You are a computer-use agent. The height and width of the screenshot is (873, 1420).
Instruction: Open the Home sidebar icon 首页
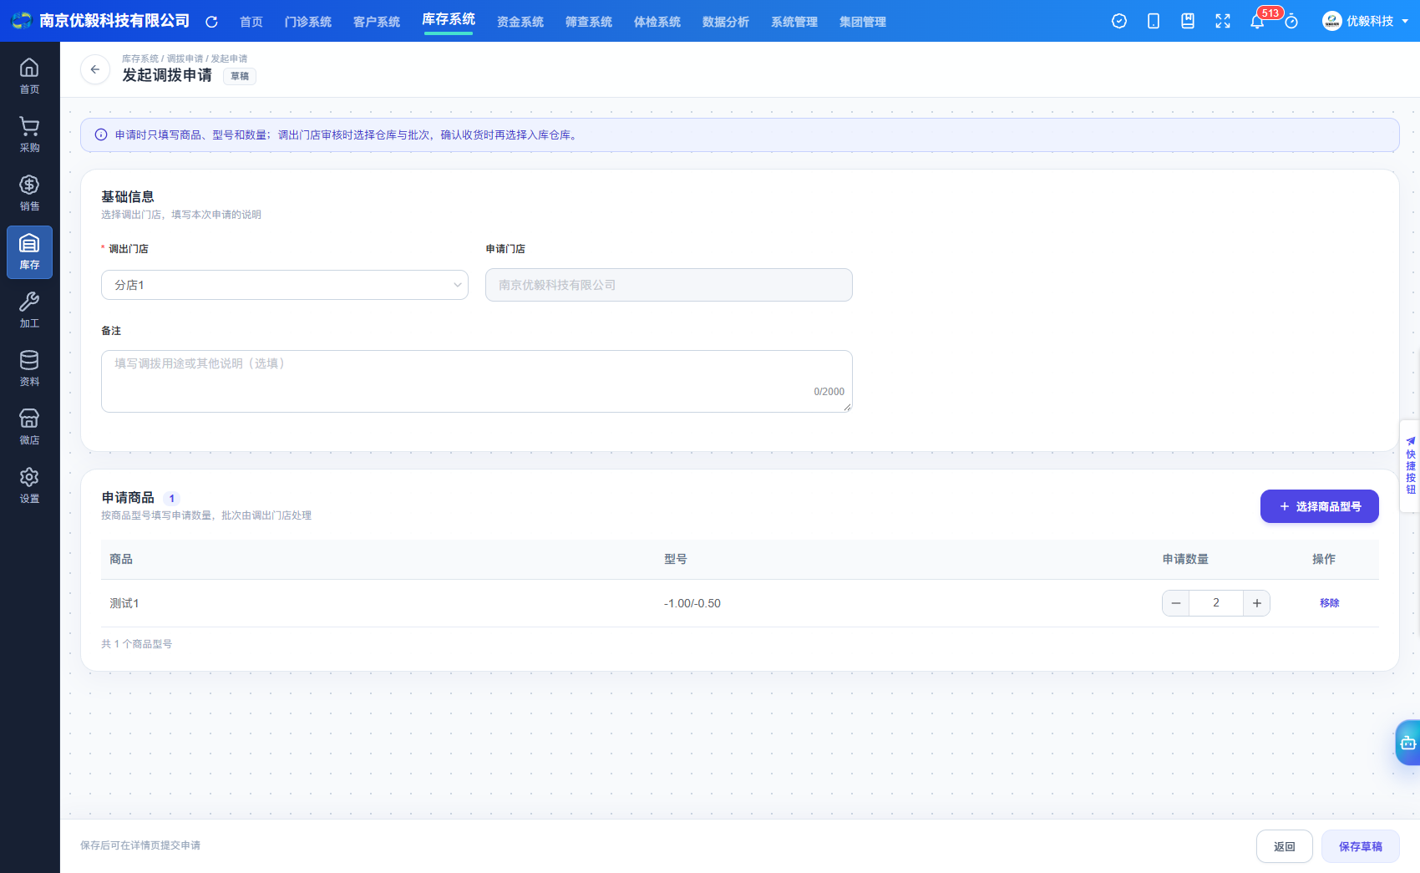click(29, 76)
